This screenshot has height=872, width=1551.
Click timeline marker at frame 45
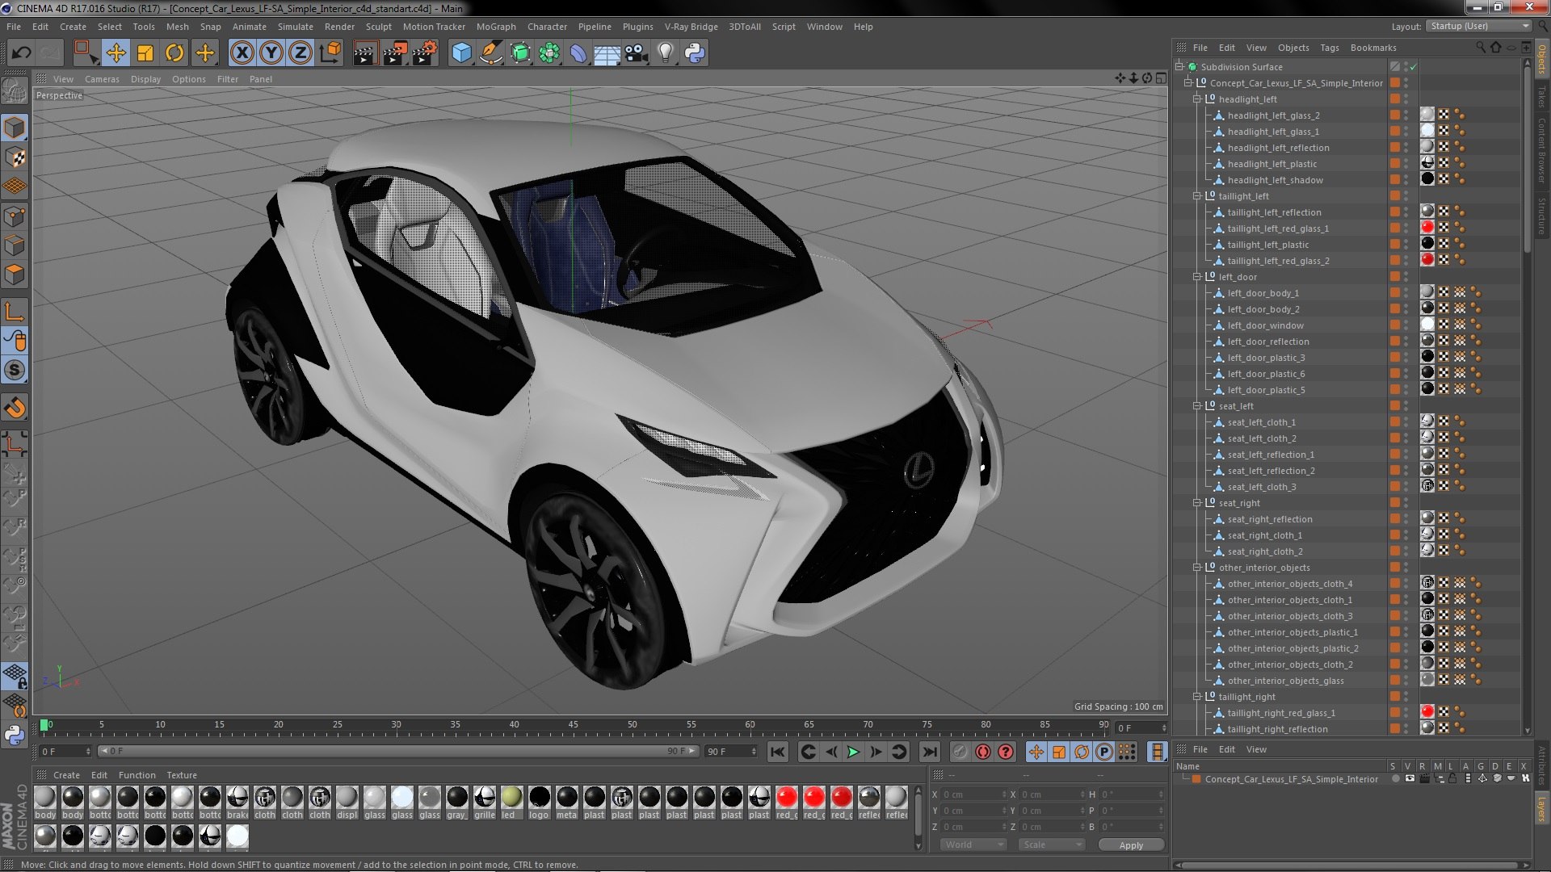click(x=573, y=725)
